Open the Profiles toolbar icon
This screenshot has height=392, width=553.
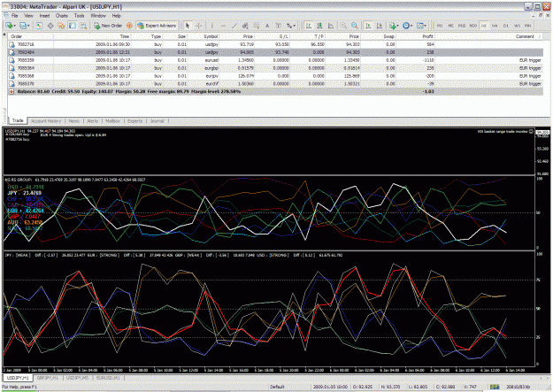coord(23,26)
